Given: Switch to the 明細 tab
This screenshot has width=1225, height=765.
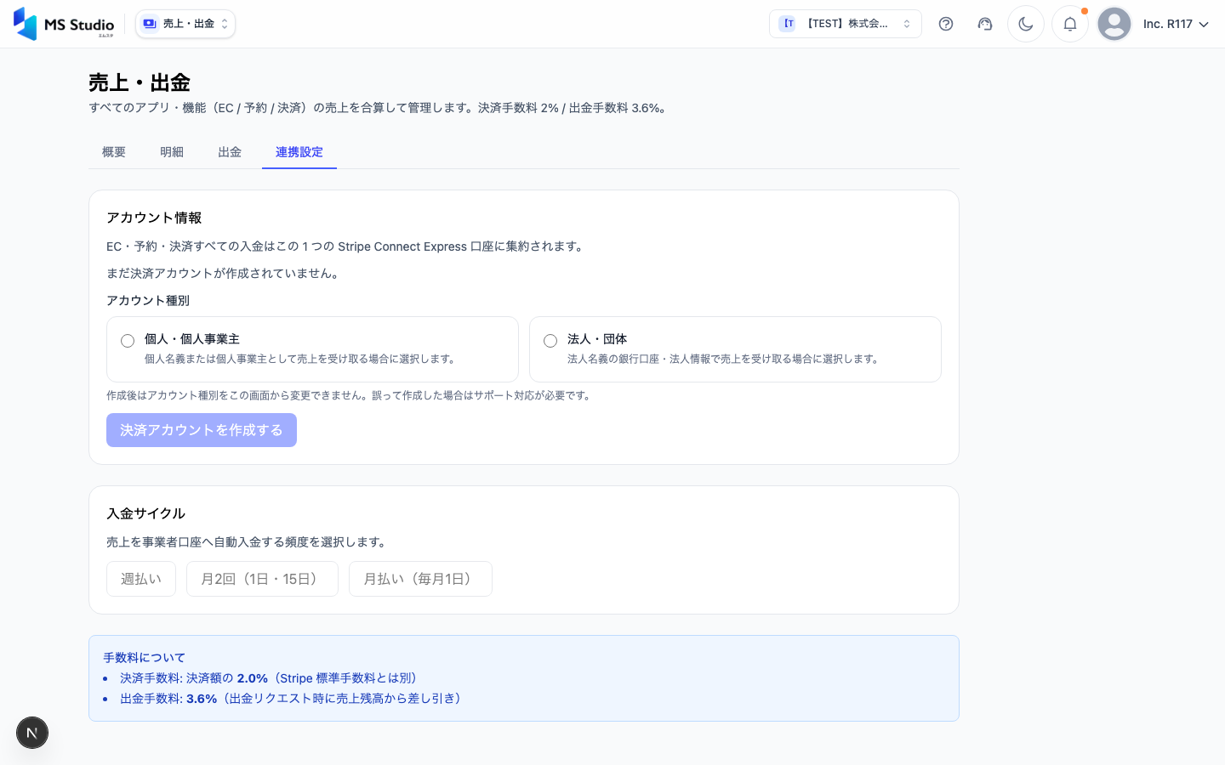Looking at the screenshot, I should [172, 152].
